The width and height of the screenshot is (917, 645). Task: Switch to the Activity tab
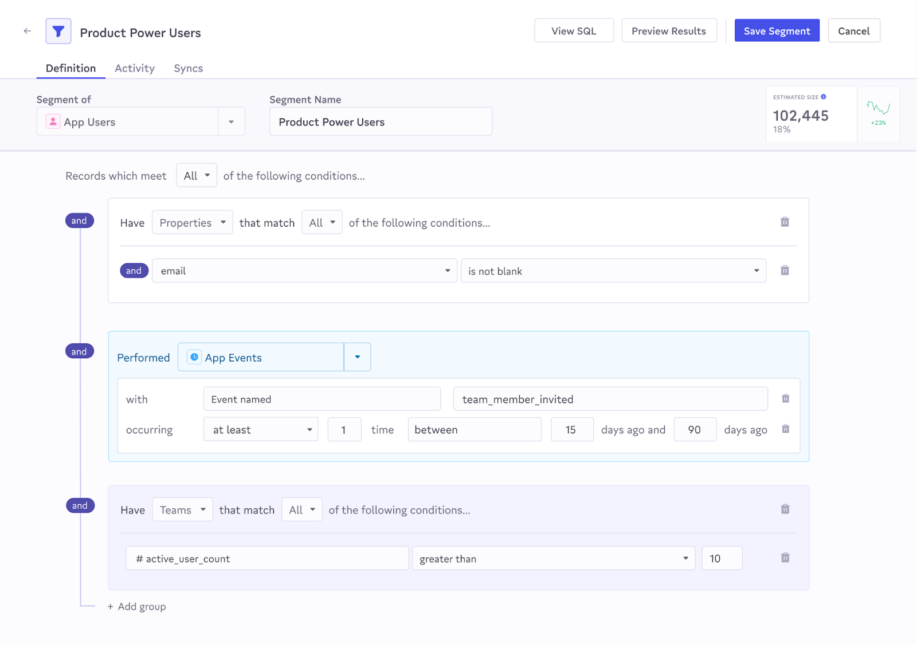coord(135,68)
